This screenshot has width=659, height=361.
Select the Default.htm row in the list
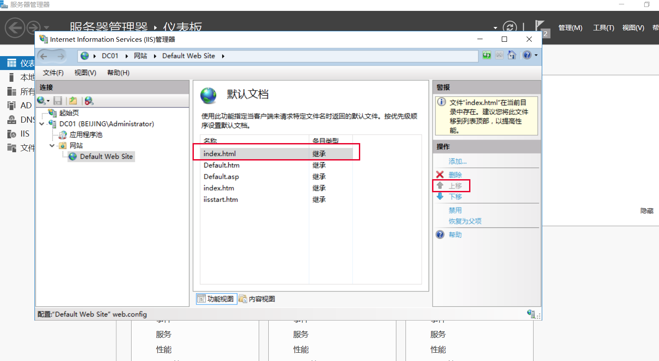222,165
